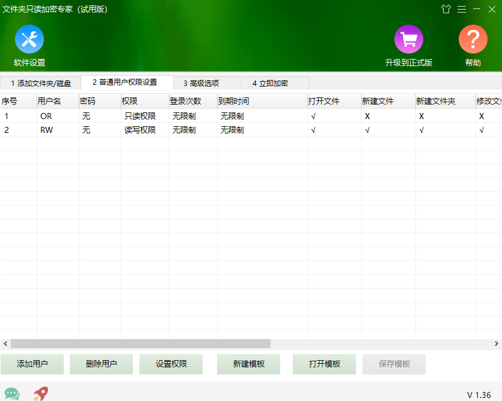Screen dimensions: 502x401
Task: Click the 添加用户 button
Action: 32,364
